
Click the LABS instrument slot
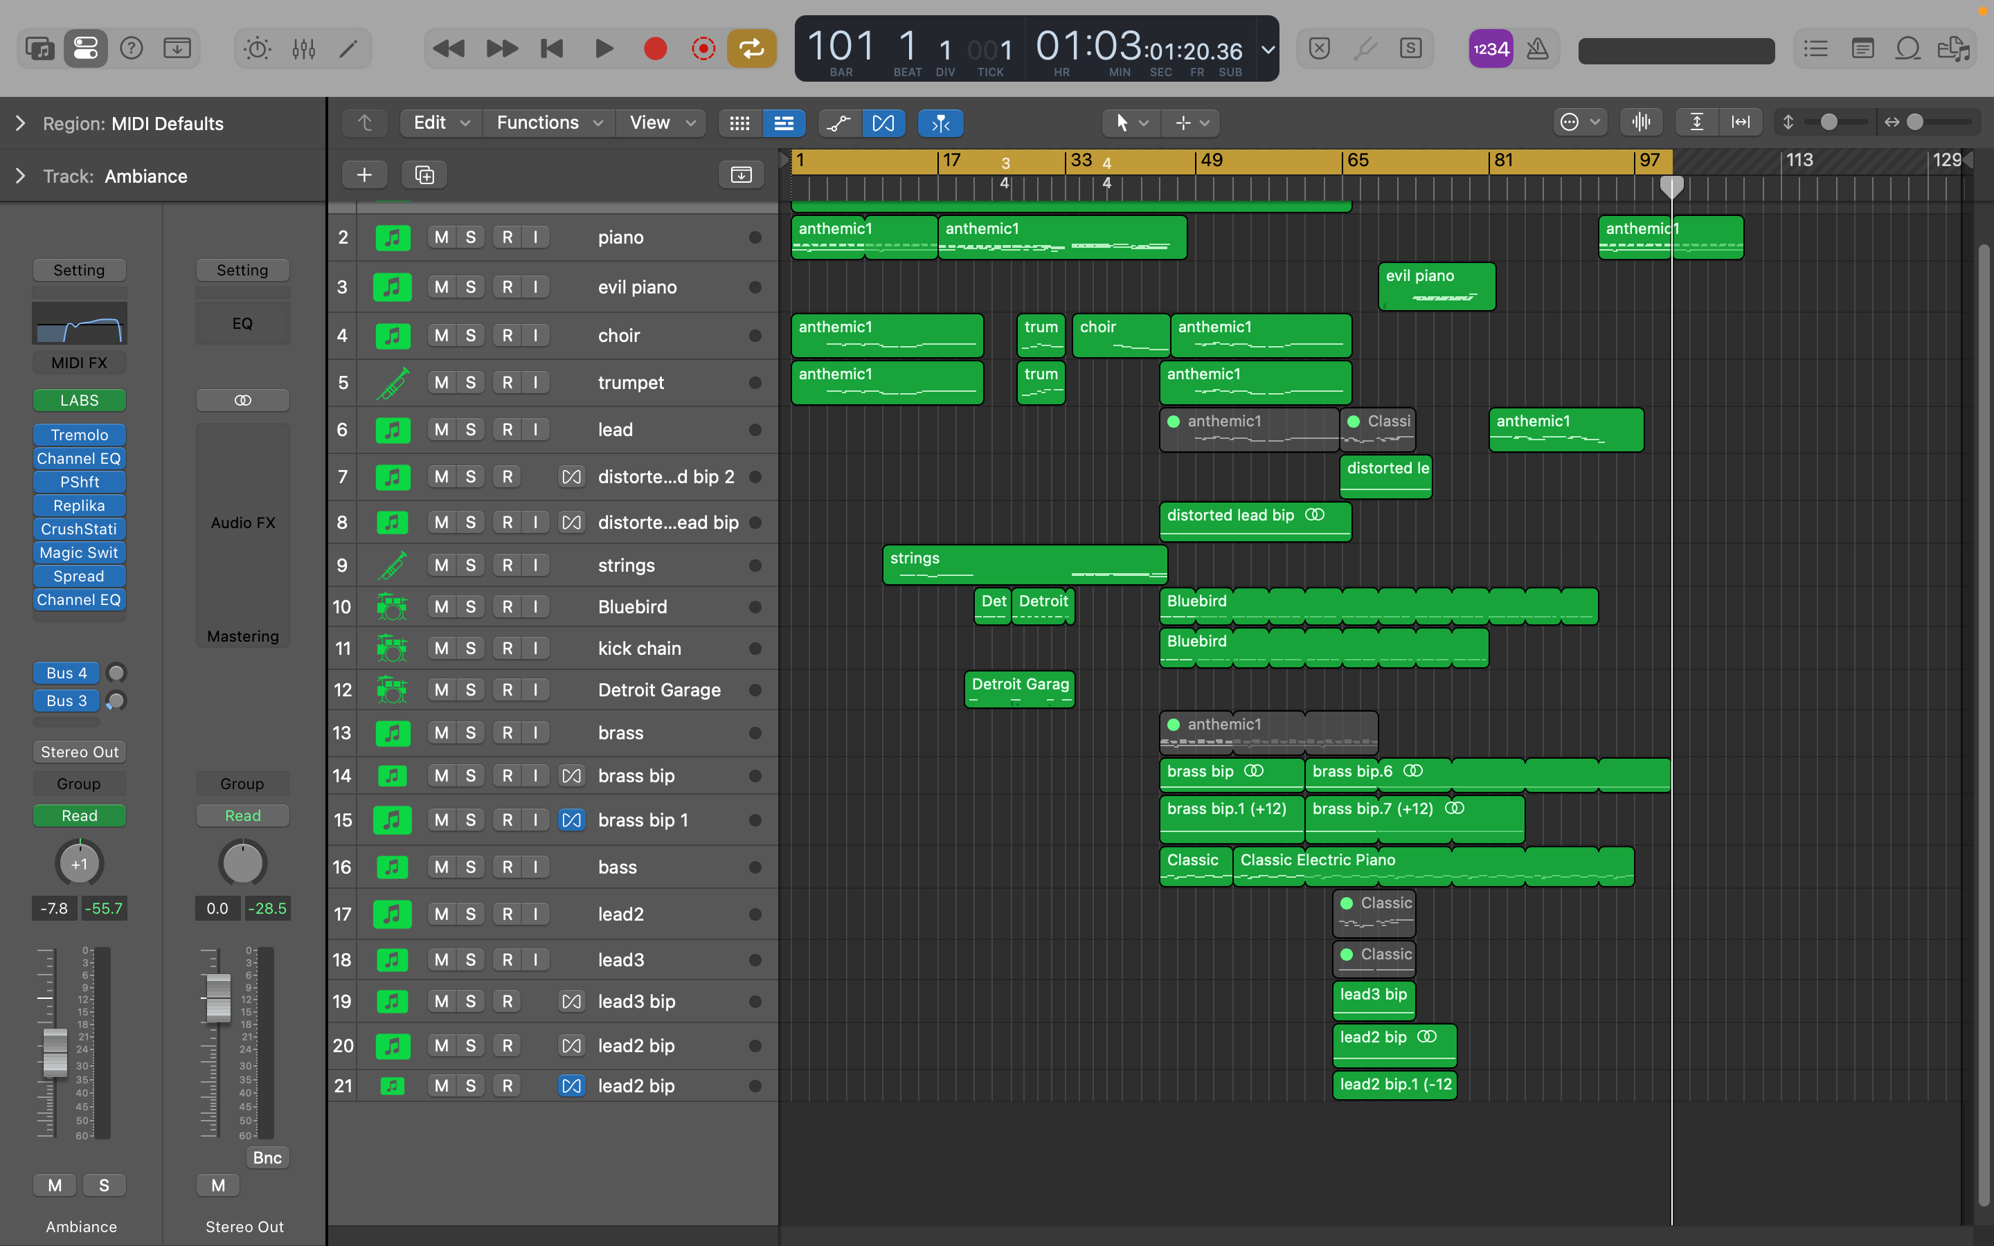pos(79,401)
